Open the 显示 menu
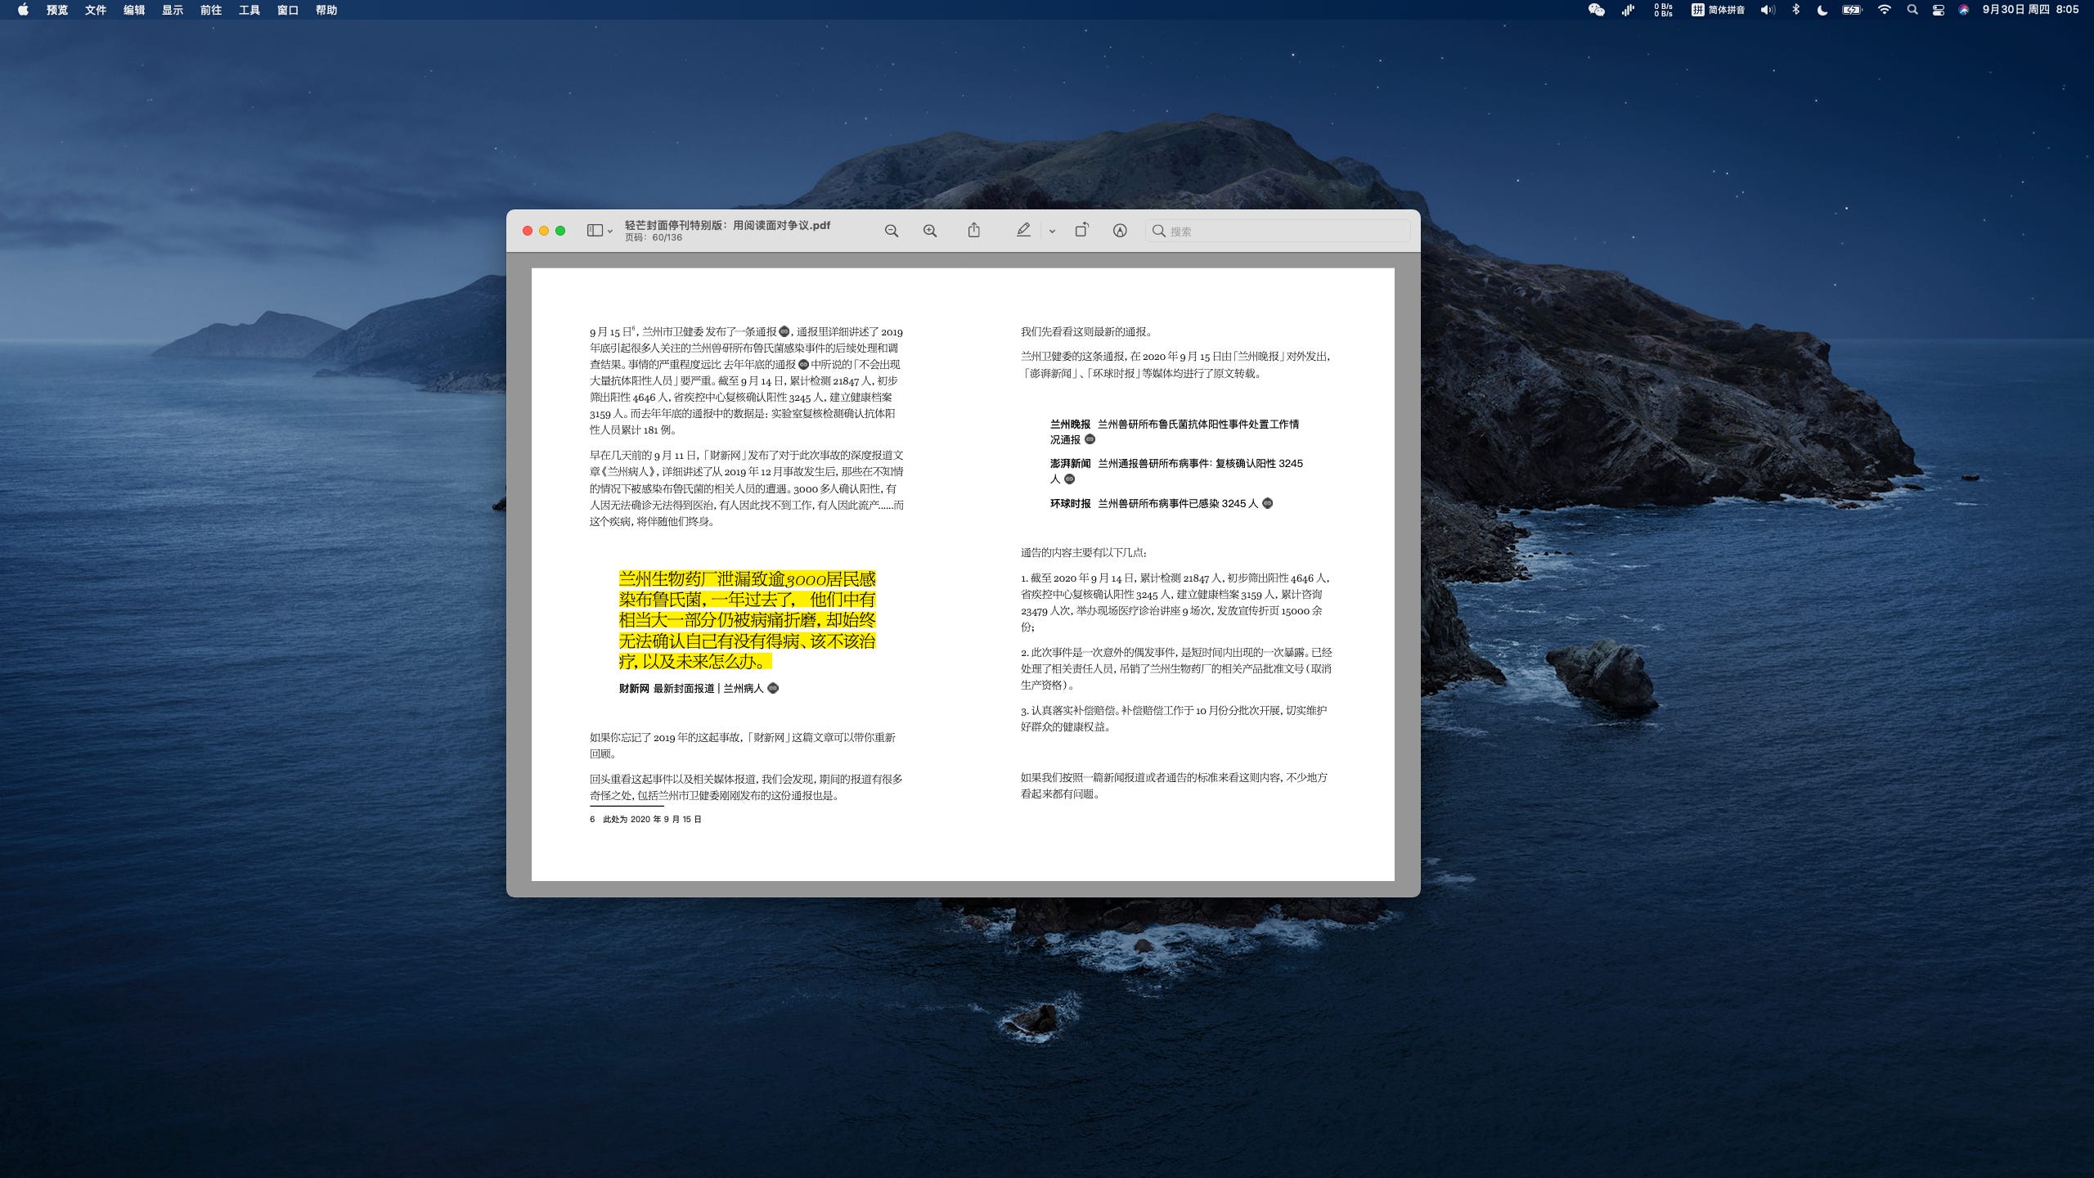 [x=172, y=10]
